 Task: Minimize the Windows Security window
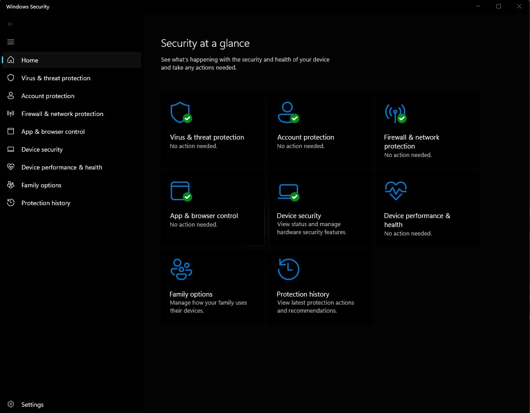(x=478, y=6)
